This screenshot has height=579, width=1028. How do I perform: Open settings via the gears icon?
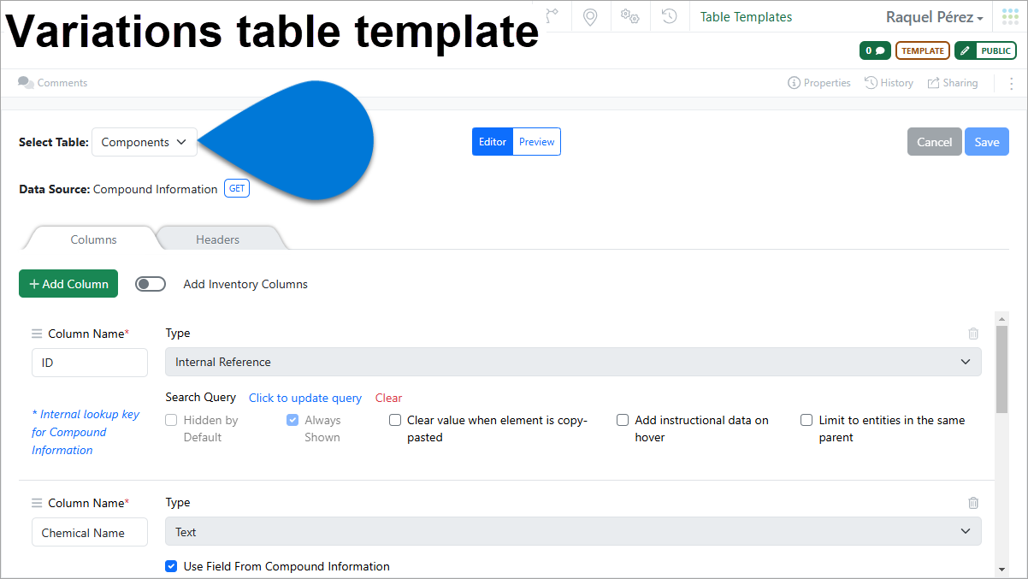click(x=630, y=16)
